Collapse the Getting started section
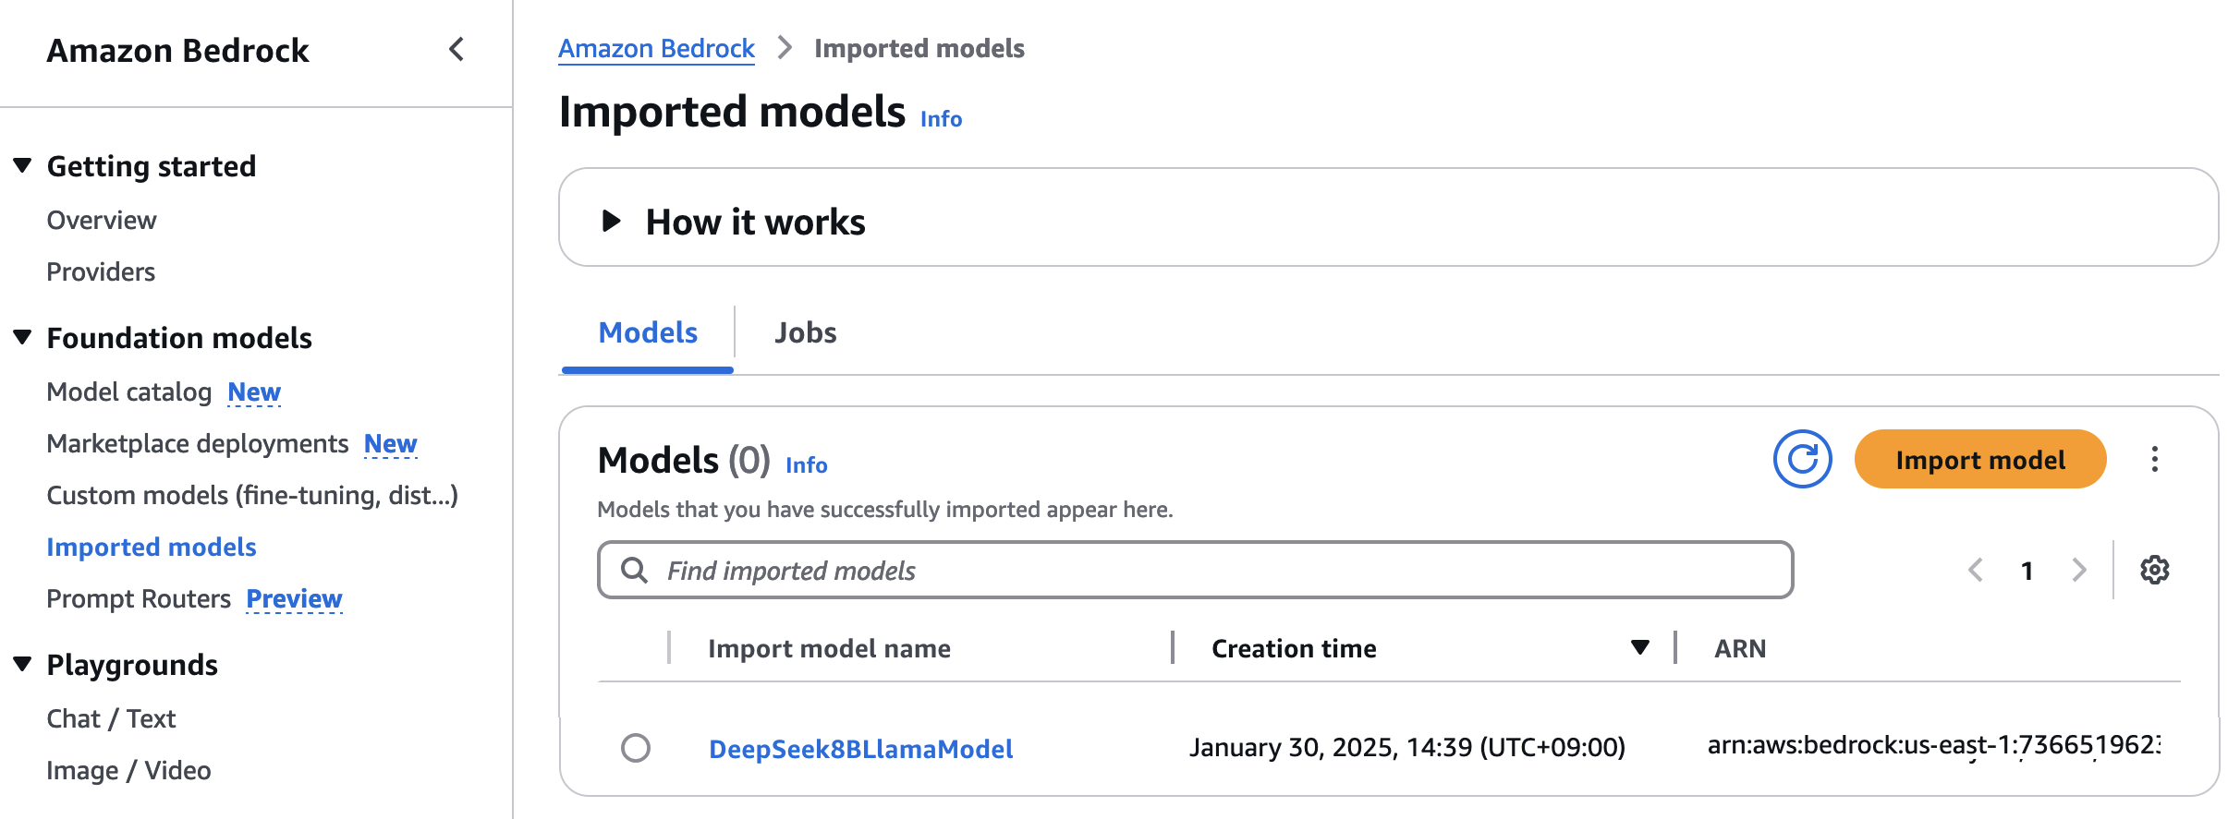 pyautogui.click(x=23, y=165)
